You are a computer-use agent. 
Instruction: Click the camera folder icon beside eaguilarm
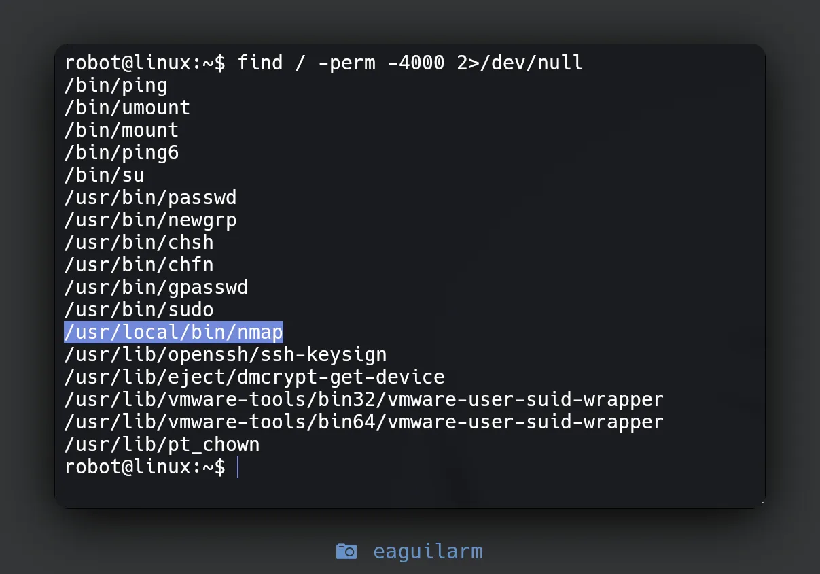(x=346, y=551)
